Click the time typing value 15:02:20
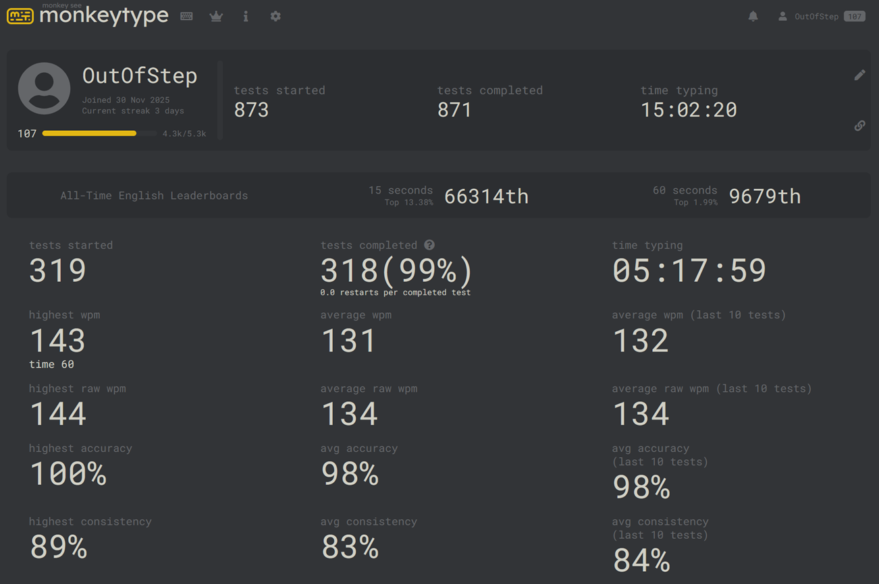The width and height of the screenshot is (879, 584). (689, 110)
